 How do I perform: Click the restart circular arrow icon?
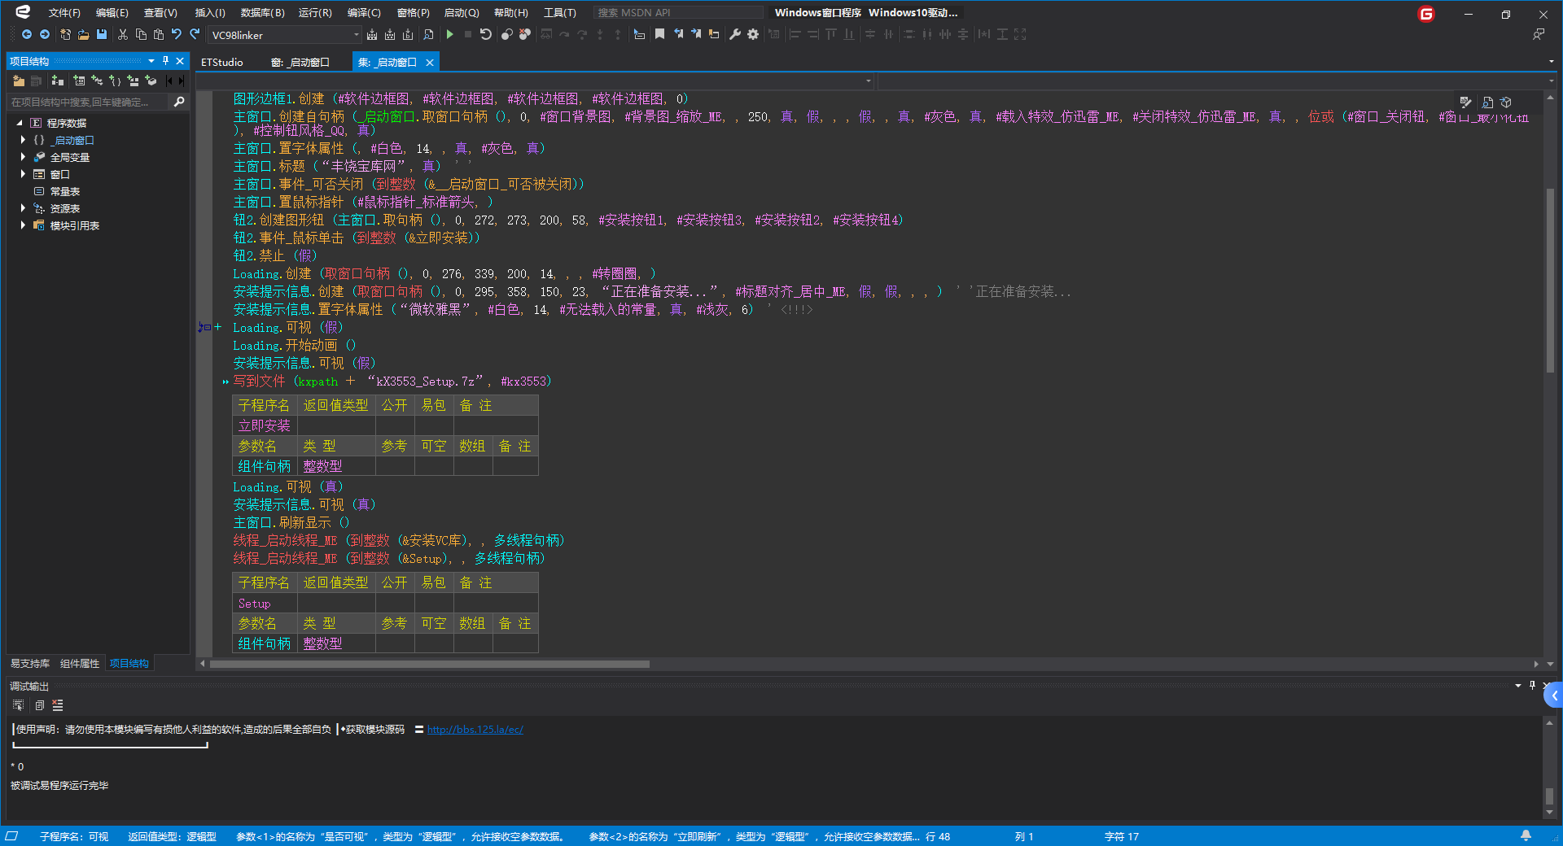(x=486, y=34)
